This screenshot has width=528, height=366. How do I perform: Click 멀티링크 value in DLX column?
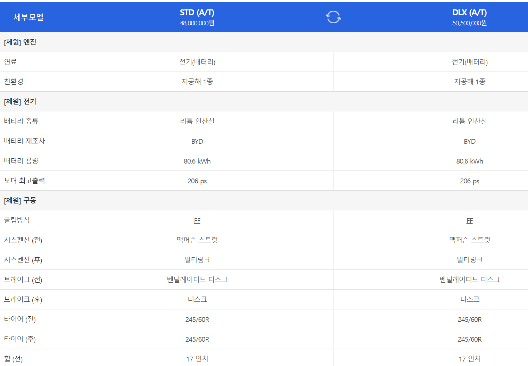coord(470,260)
